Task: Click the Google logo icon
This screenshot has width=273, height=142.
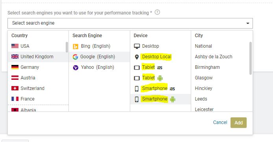Action: 75,57
